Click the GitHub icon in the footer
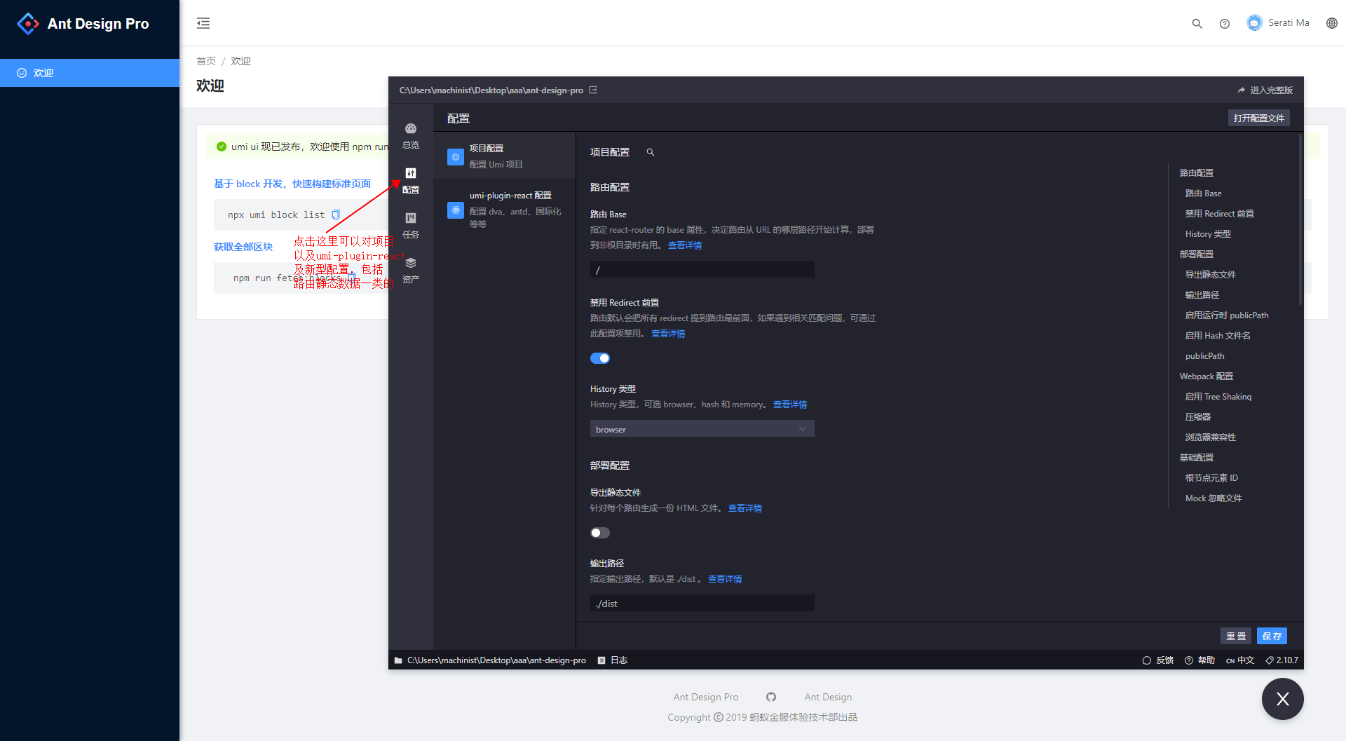This screenshot has width=1346, height=741. point(771,697)
